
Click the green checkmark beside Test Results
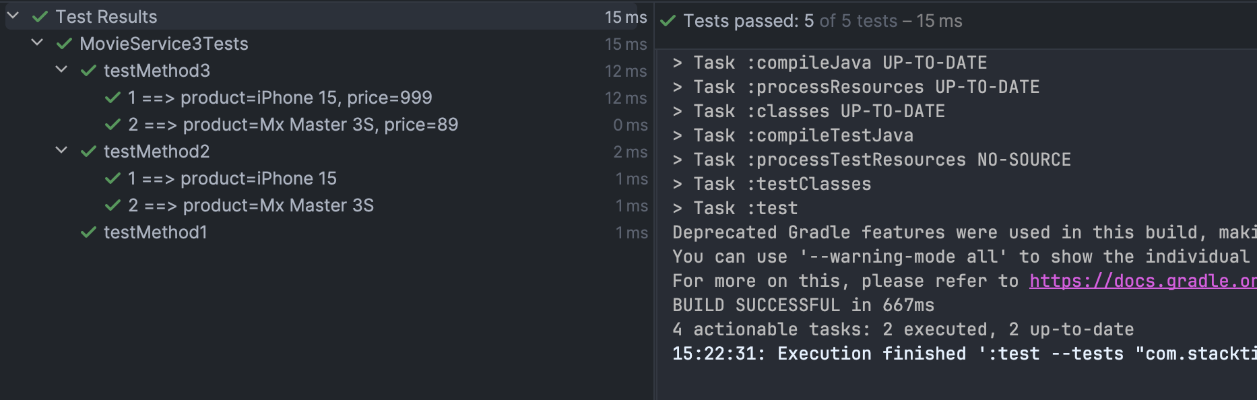click(x=40, y=17)
